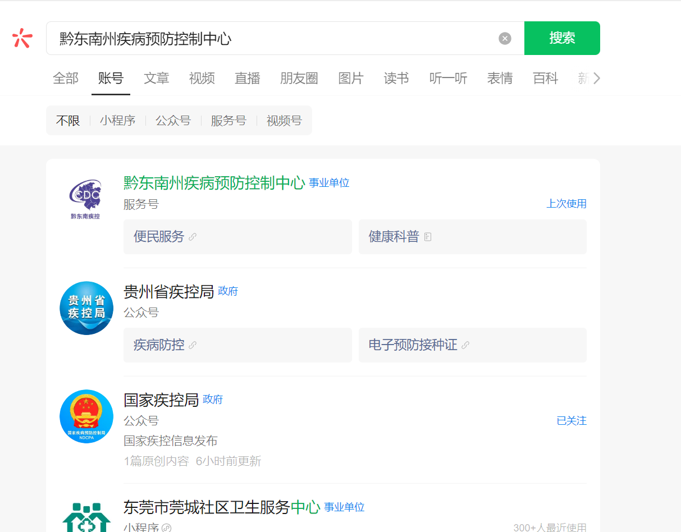Click the 300+人最近使用 text
The width and height of the screenshot is (681, 532).
550,528
